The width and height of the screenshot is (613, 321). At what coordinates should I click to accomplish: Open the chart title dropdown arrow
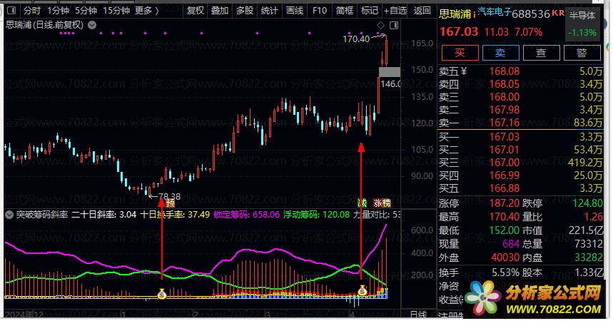(92, 26)
